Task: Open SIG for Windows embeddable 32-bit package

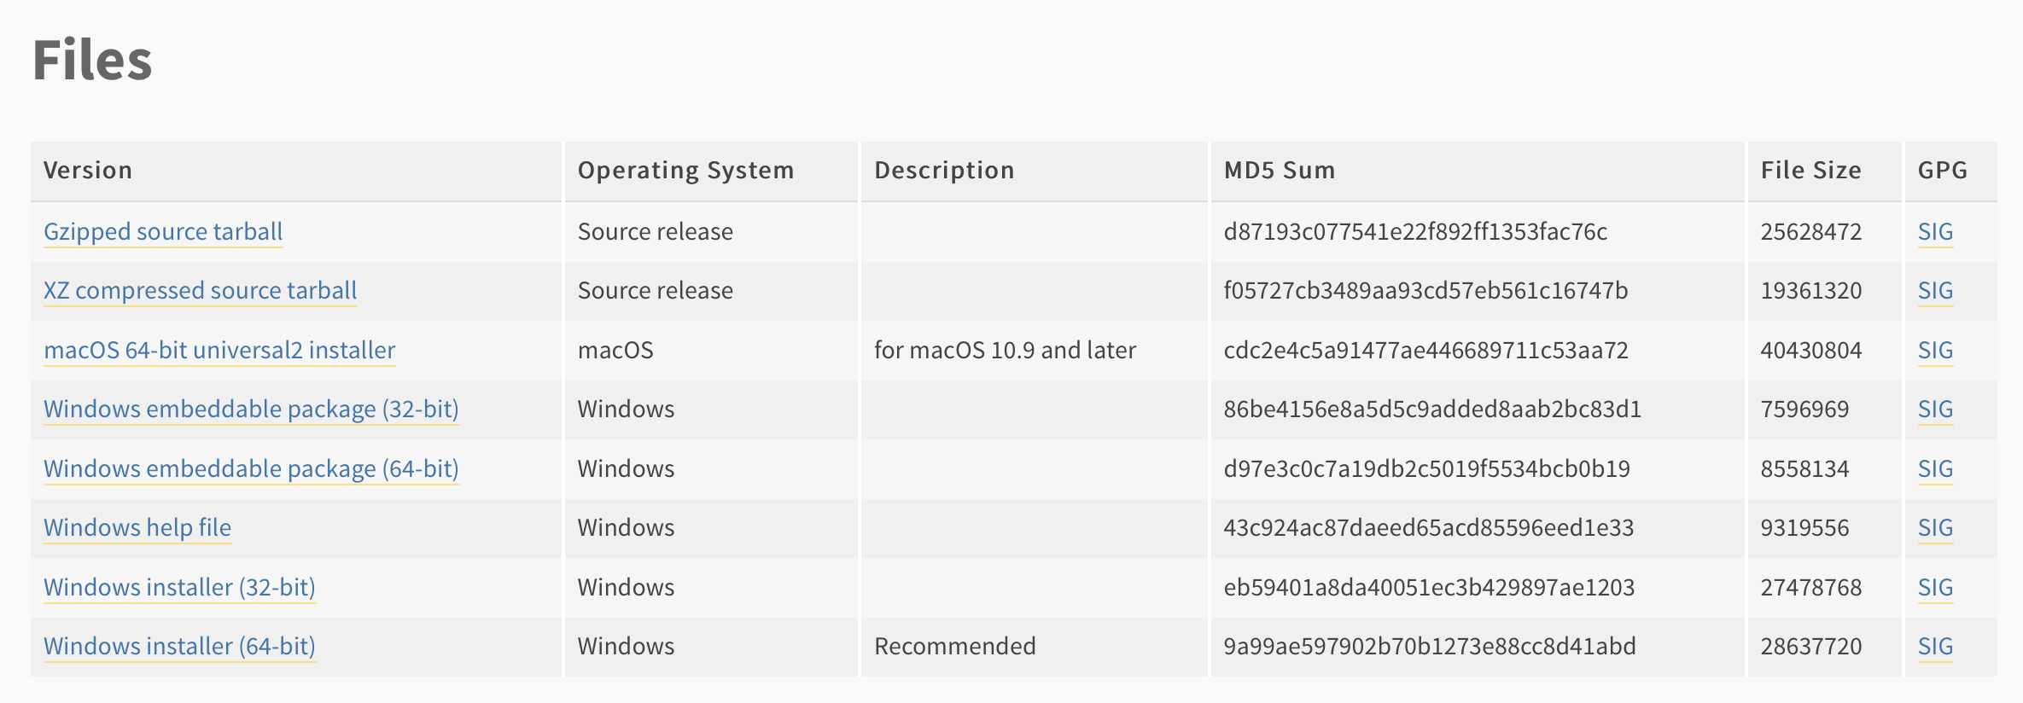Action: pyautogui.click(x=1935, y=410)
